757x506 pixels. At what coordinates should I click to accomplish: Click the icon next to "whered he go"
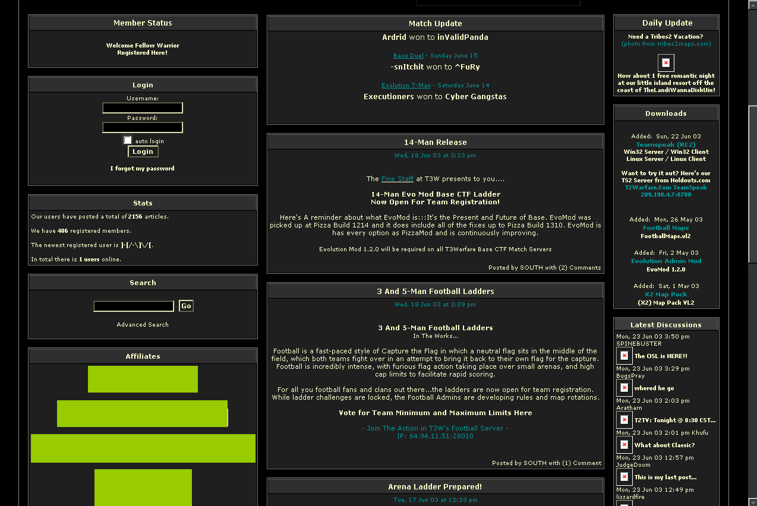[x=624, y=388]
